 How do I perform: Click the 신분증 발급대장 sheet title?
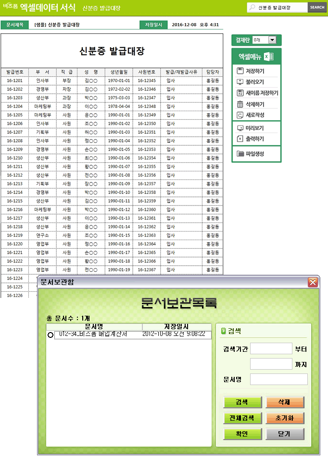pos(112,51)
